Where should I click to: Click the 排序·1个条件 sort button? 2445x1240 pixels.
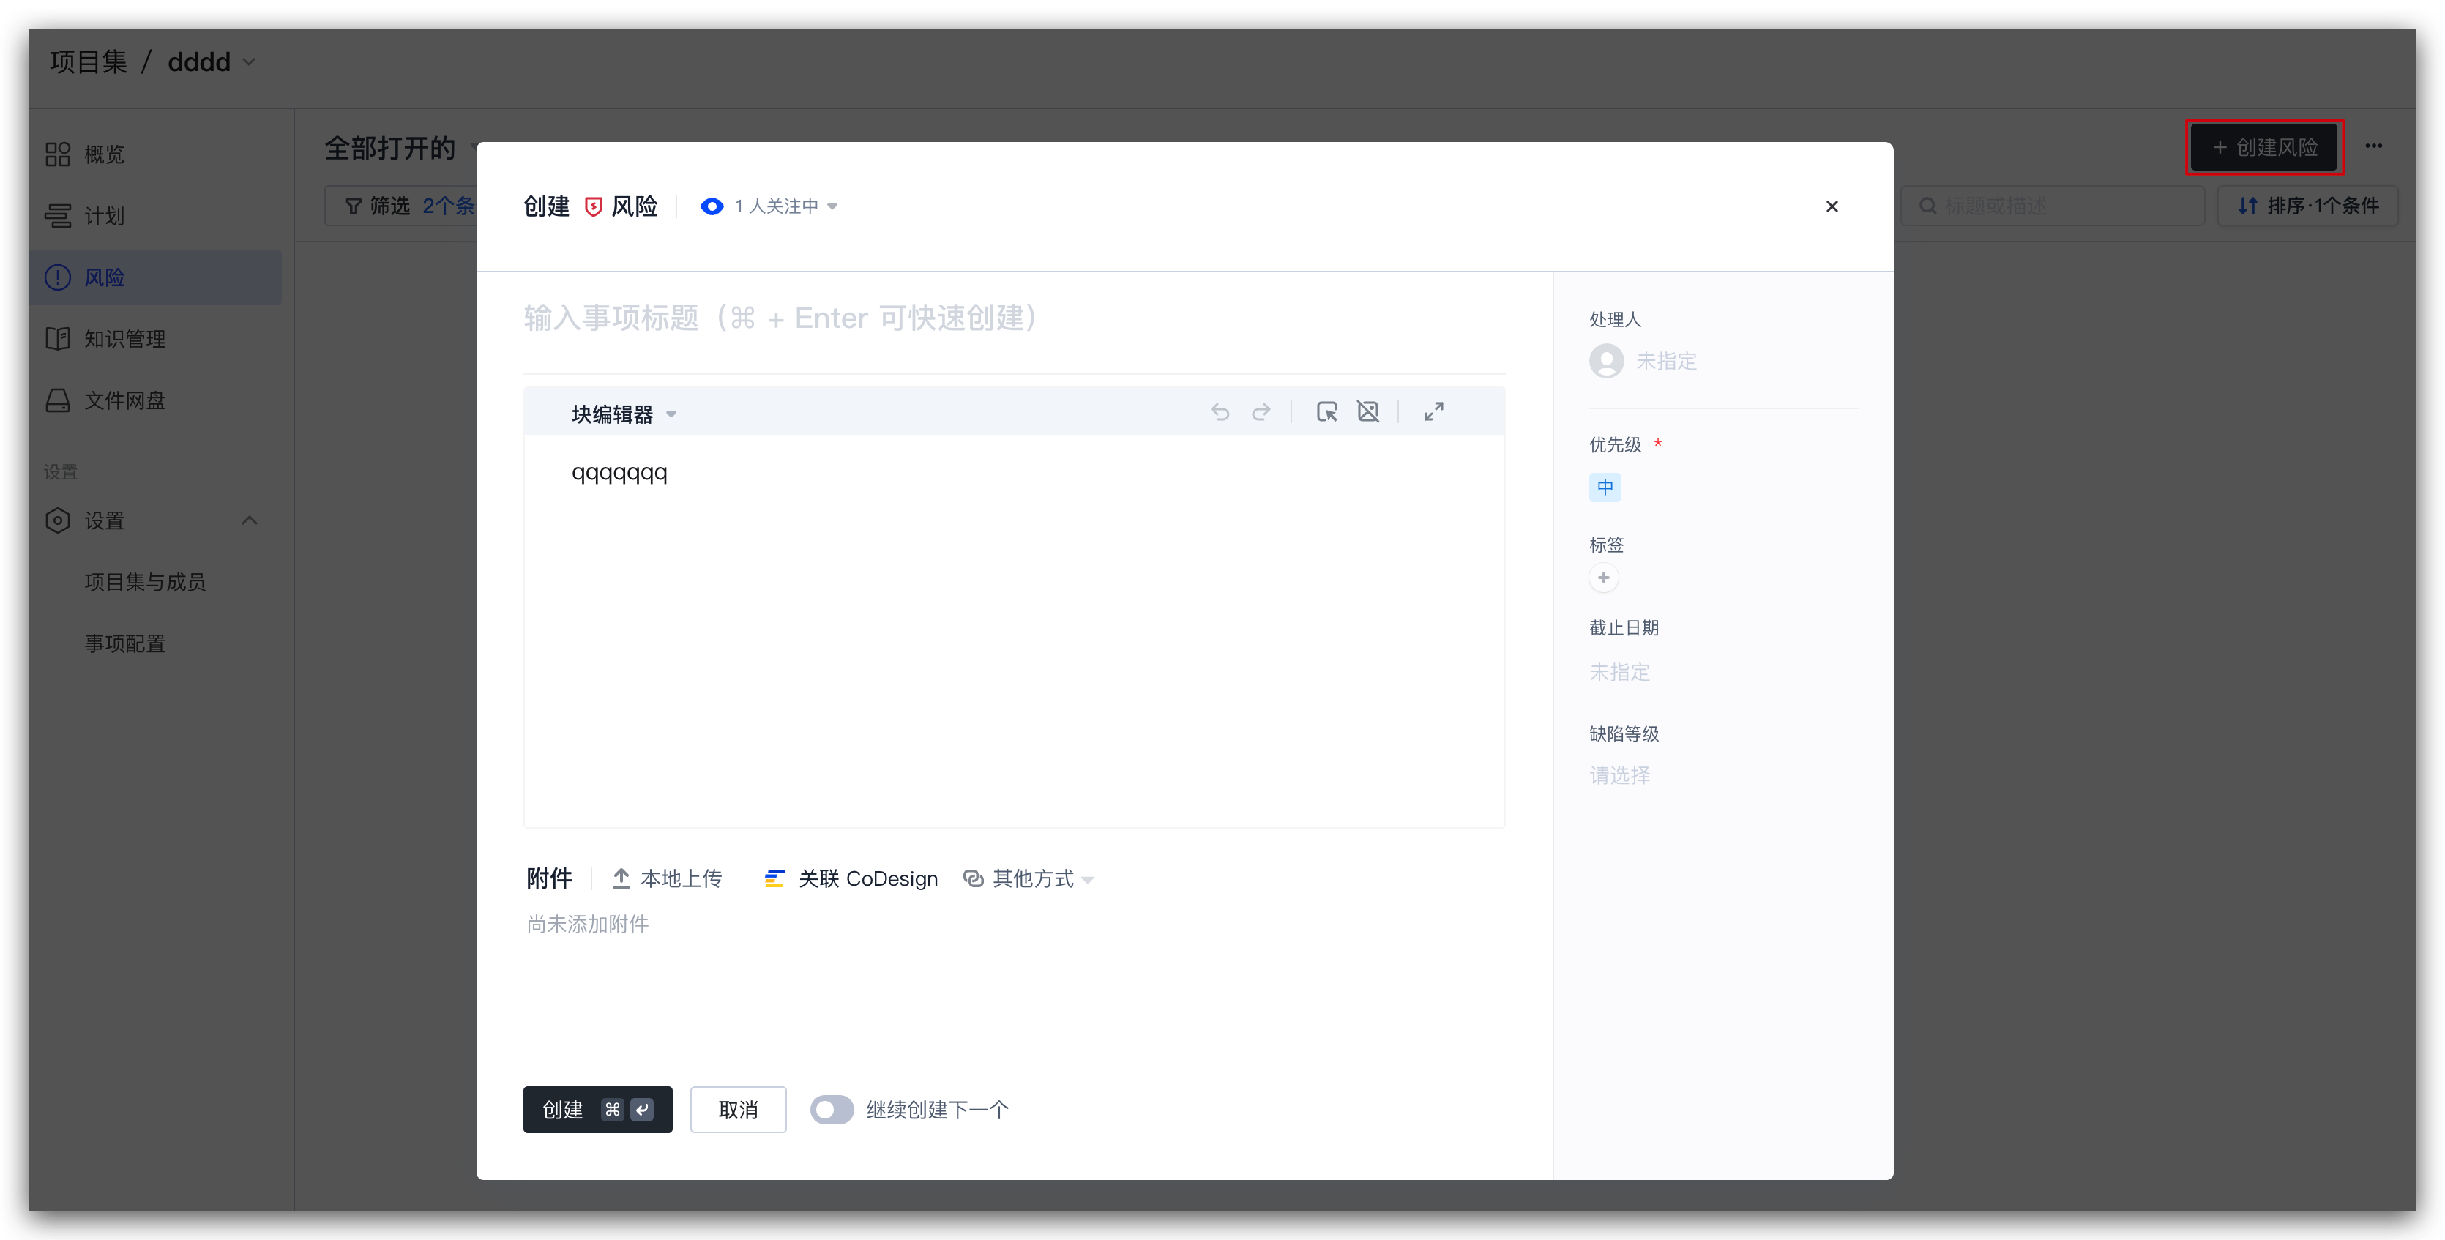(2307, 206)
